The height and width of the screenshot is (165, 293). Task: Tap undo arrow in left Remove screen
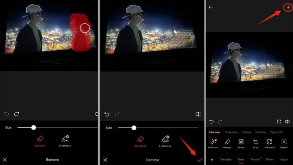6,114
